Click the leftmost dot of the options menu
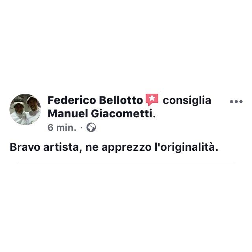This screenshot has height=252, width=252. (x=232, y=102)
